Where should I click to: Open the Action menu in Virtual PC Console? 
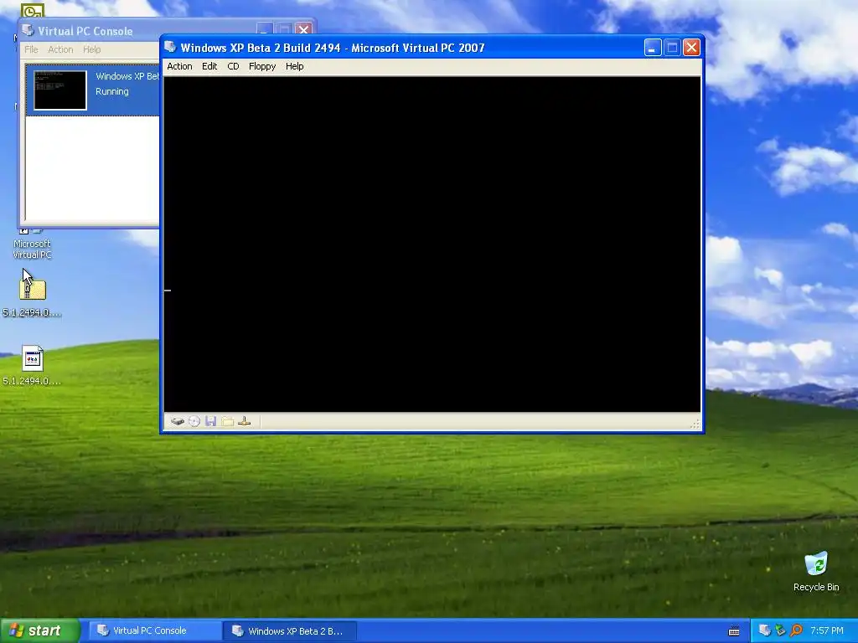(x=60, y=49)
